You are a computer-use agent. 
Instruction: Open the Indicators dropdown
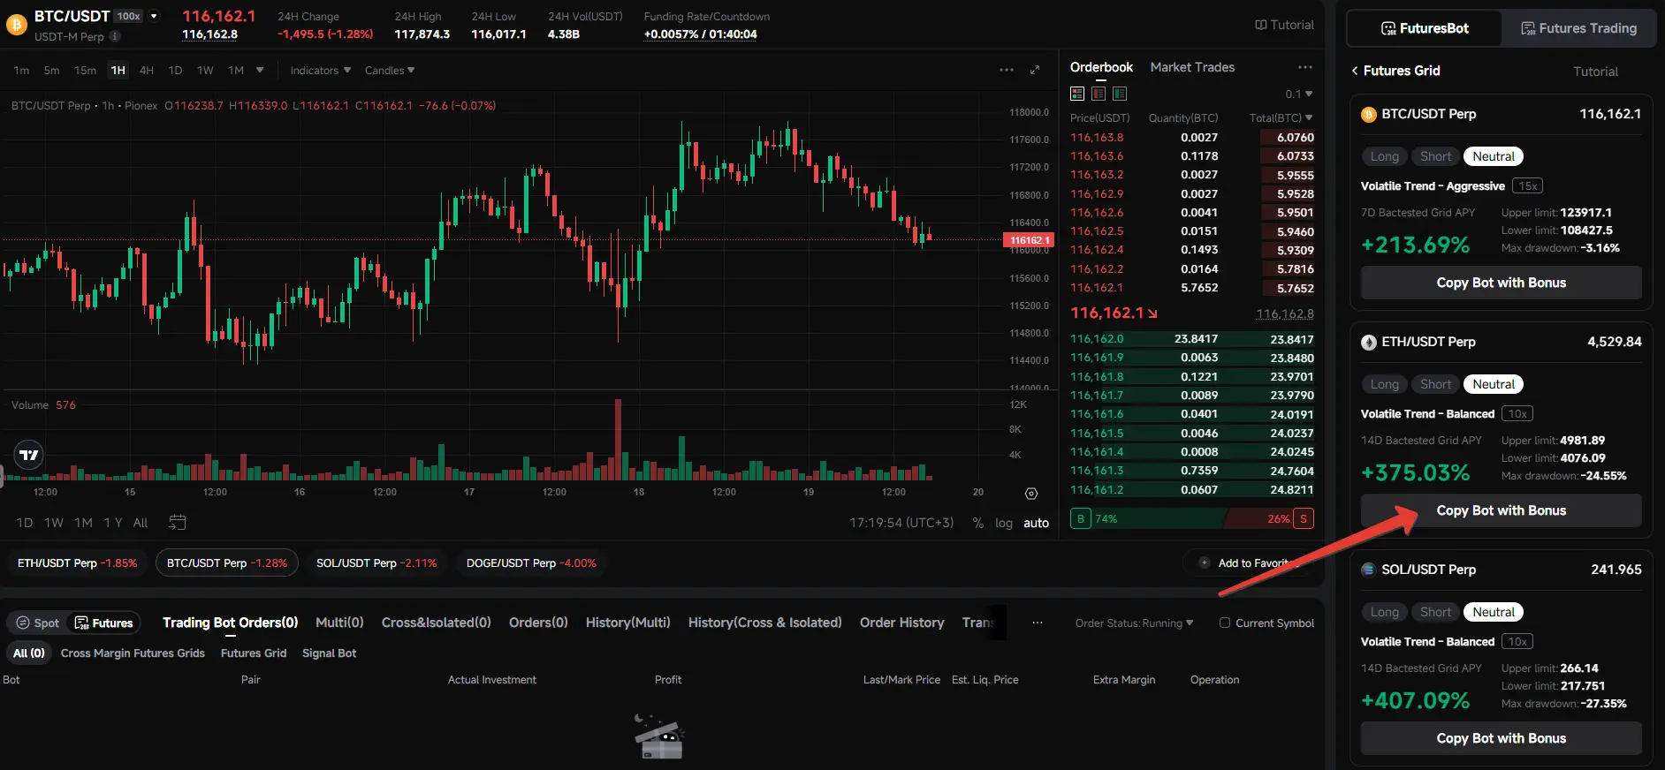(x=321, y=71)
